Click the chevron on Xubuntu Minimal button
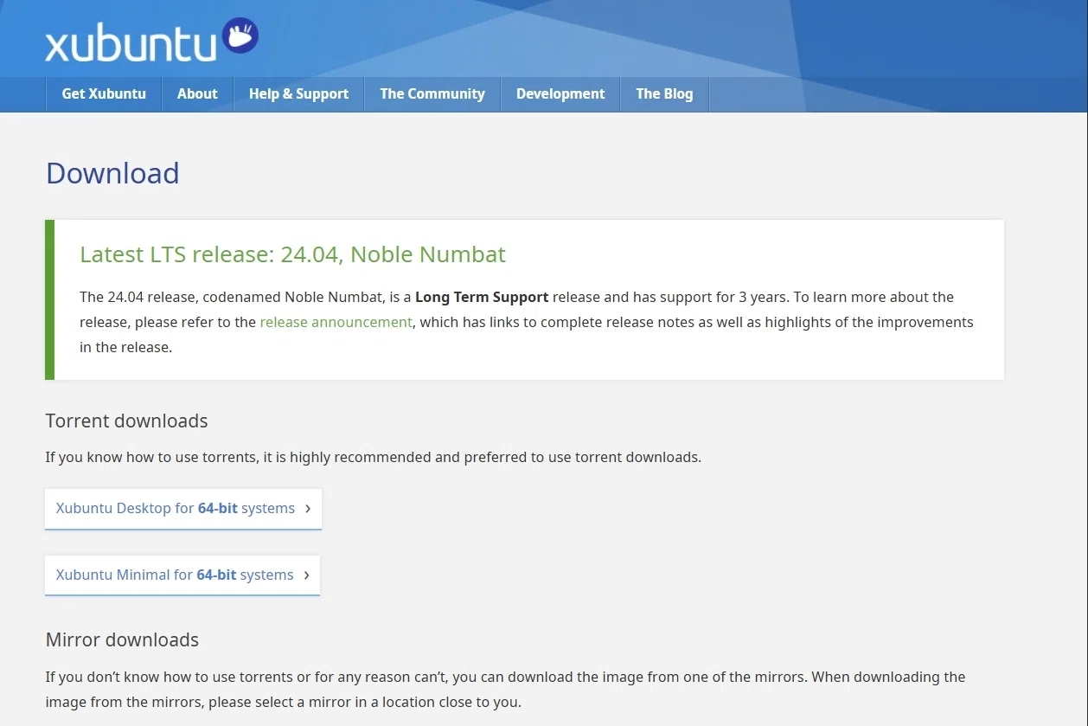 point(306,575)
